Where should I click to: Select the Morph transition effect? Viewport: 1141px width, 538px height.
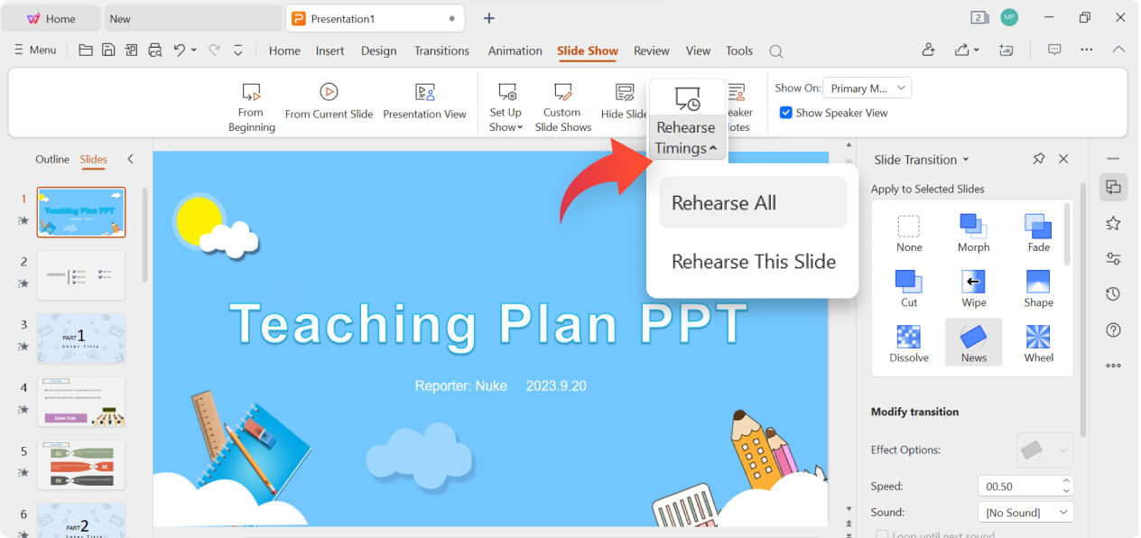[973, 232]
